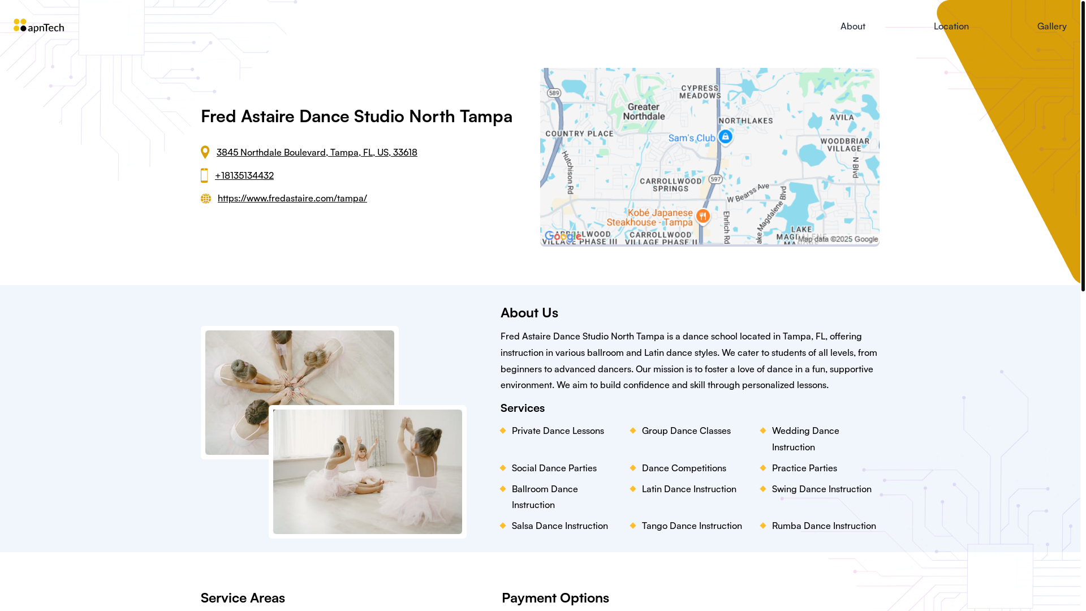Click the studio name heading
Image resolution: width=1086 pixels, height=611 pixels.
point(356,116)
